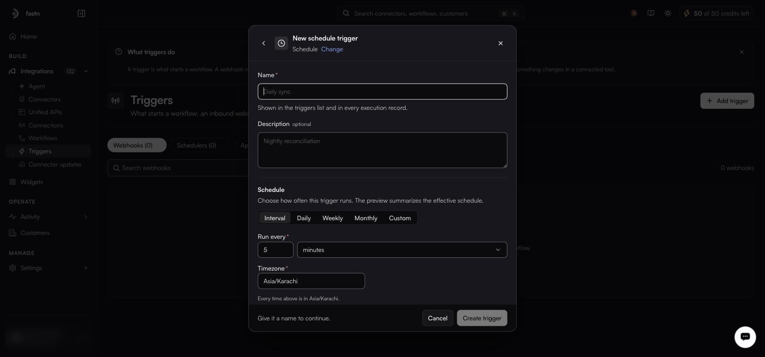Click the fastn logo icon
The height and width of the screenshot is (357, 765).
click(x=15, y=14)
